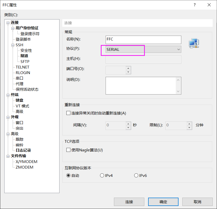Select 跟踪 under 高级
Screen dimensions: 217x209
point(19,140)
